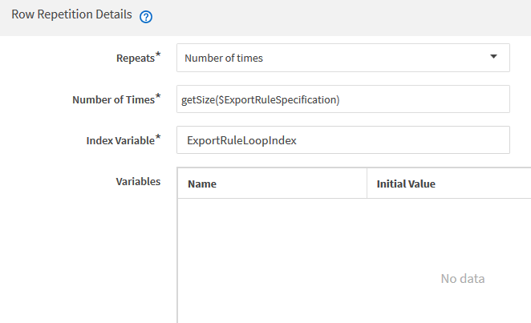The height and width of the screenshot is (323, 531).
Task: Click the required asterisk beside Repeats
Action: click(x=158, y=55)
